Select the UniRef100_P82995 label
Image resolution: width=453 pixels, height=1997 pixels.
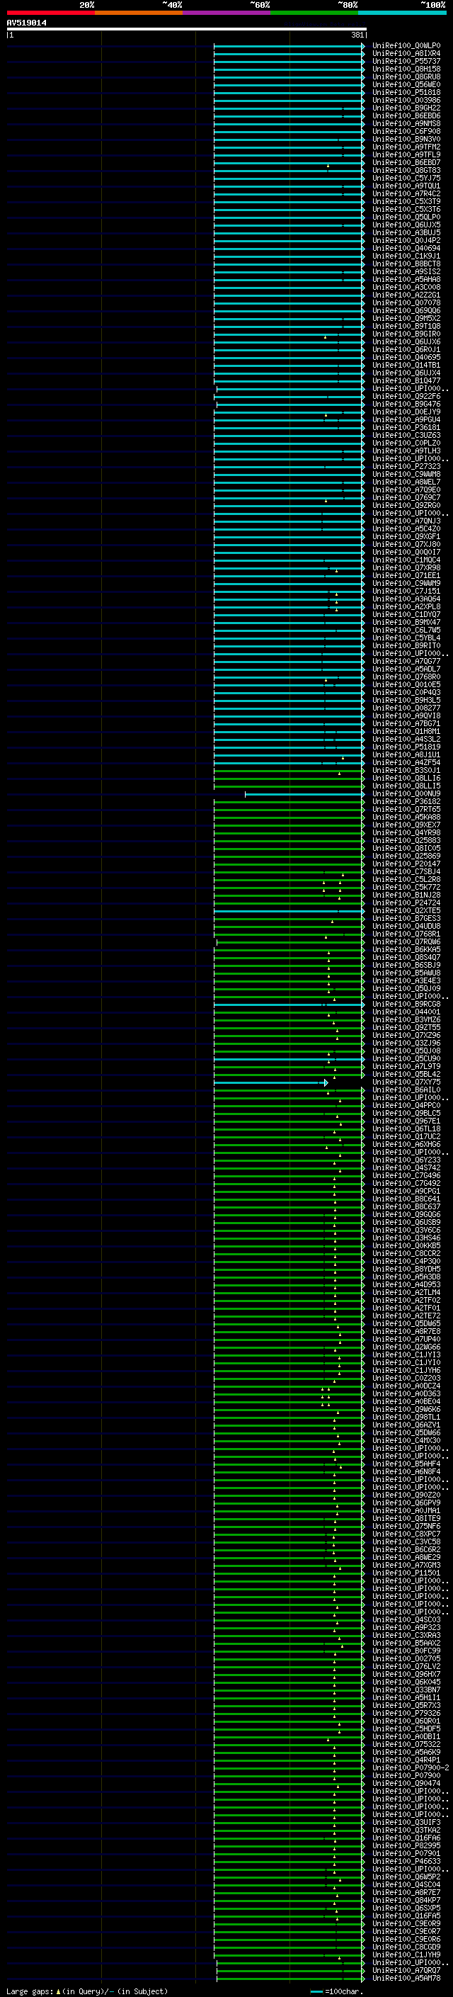406,1846
